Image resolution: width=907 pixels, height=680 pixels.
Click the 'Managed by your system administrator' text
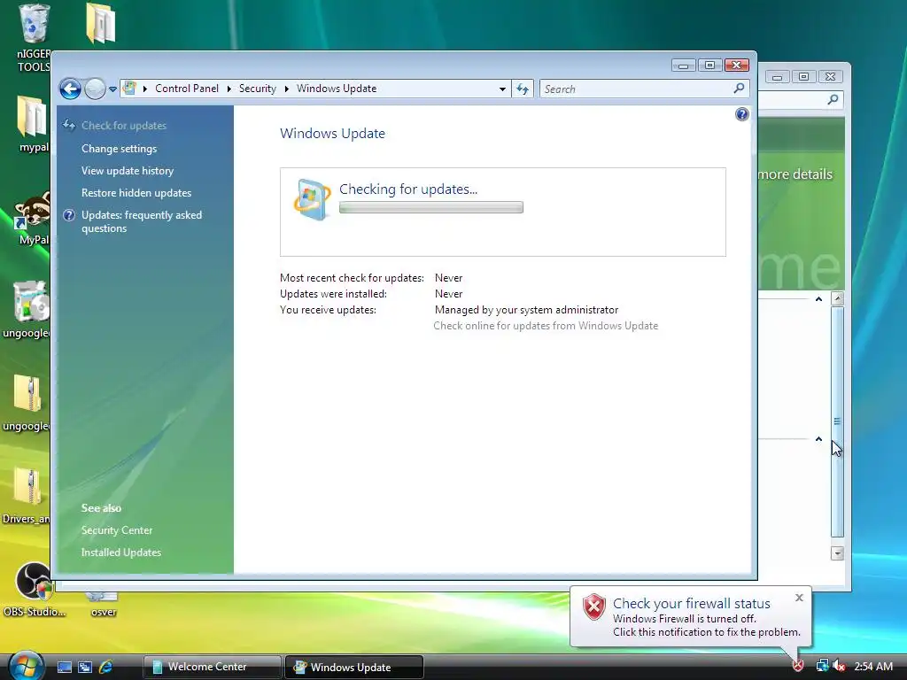[526, 310]
